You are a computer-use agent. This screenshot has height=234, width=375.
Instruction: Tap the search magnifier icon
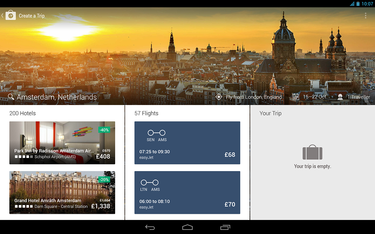pyautogui.click(x=11, y=97)
